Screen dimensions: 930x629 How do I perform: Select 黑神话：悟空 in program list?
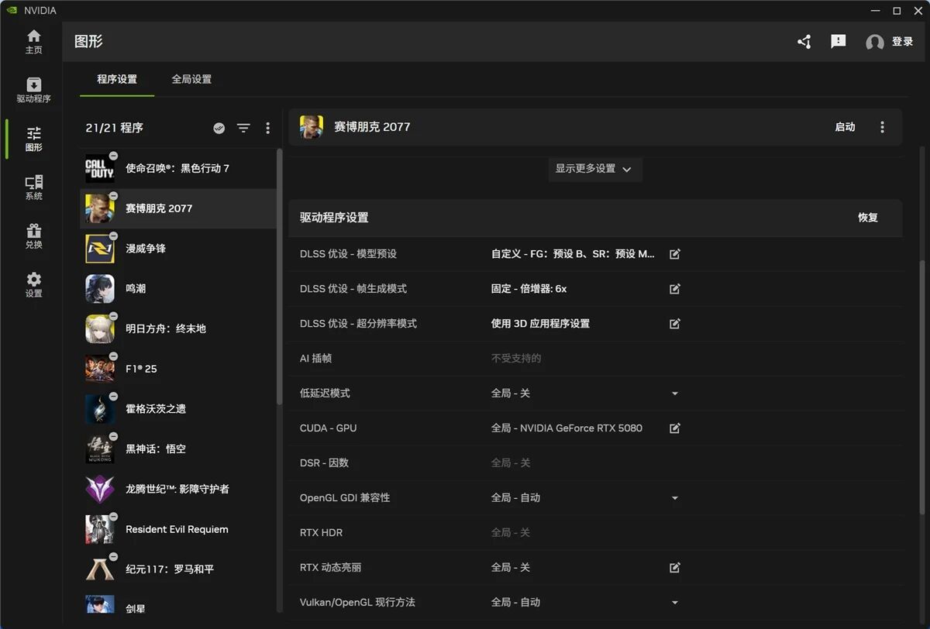point(178,449)
